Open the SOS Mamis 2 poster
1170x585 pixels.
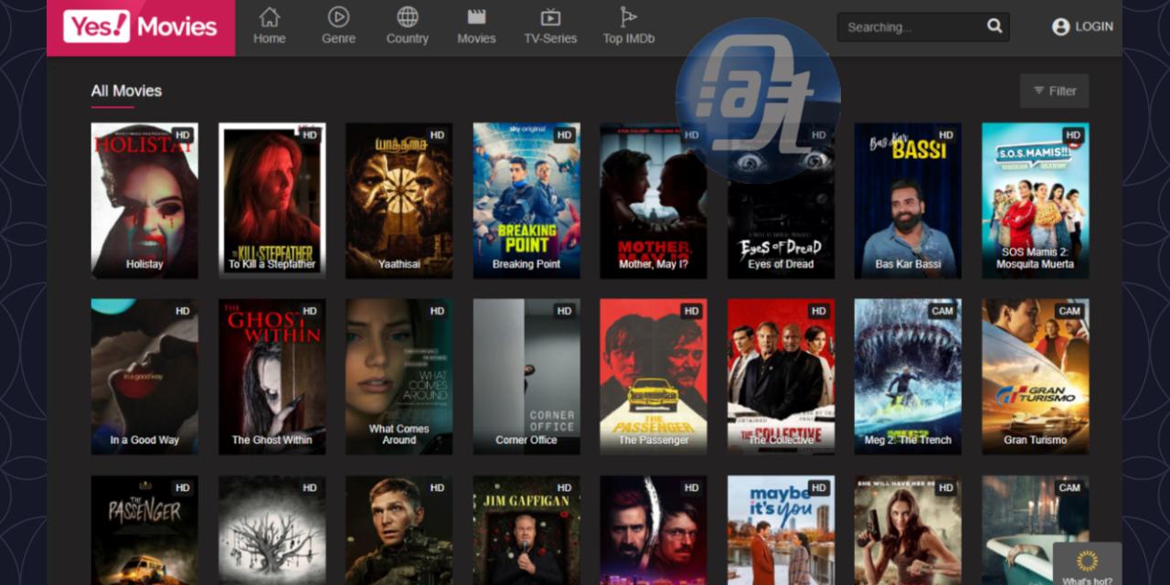coord(1036,201)
